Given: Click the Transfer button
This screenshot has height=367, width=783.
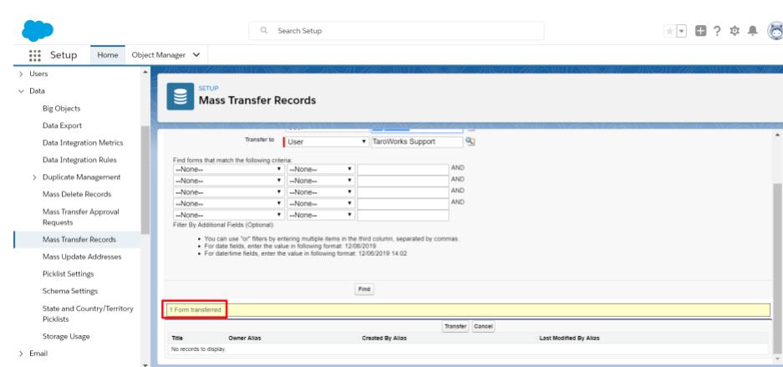Looking at the screenshot, I should [x=455, y=327].
